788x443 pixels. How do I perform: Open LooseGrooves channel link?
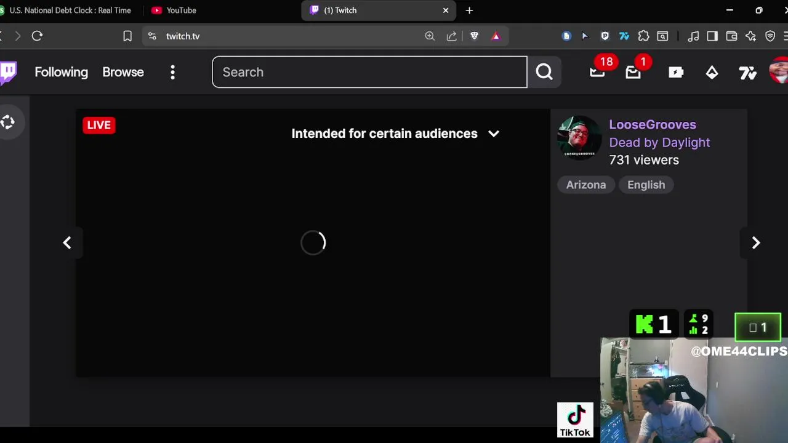(x=653, y=124)
